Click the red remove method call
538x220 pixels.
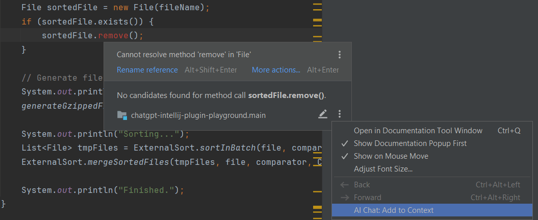pyautogui.click(x=113, y=35)
